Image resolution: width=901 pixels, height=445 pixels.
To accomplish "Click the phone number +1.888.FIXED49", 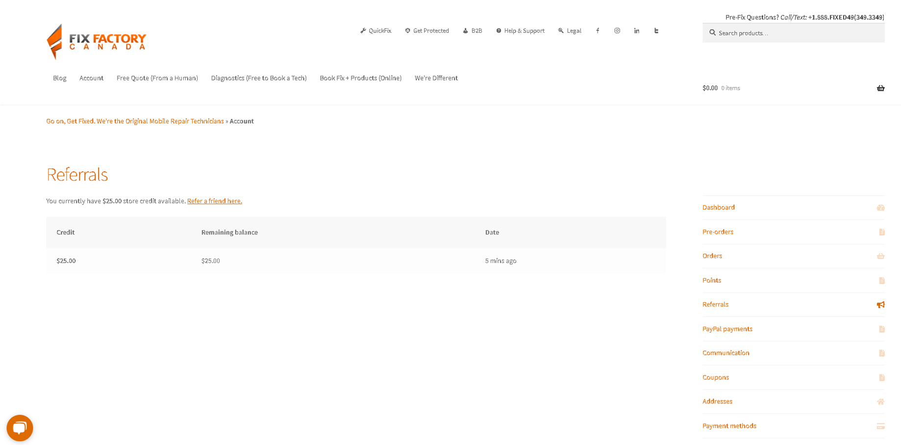I will 846,17.
